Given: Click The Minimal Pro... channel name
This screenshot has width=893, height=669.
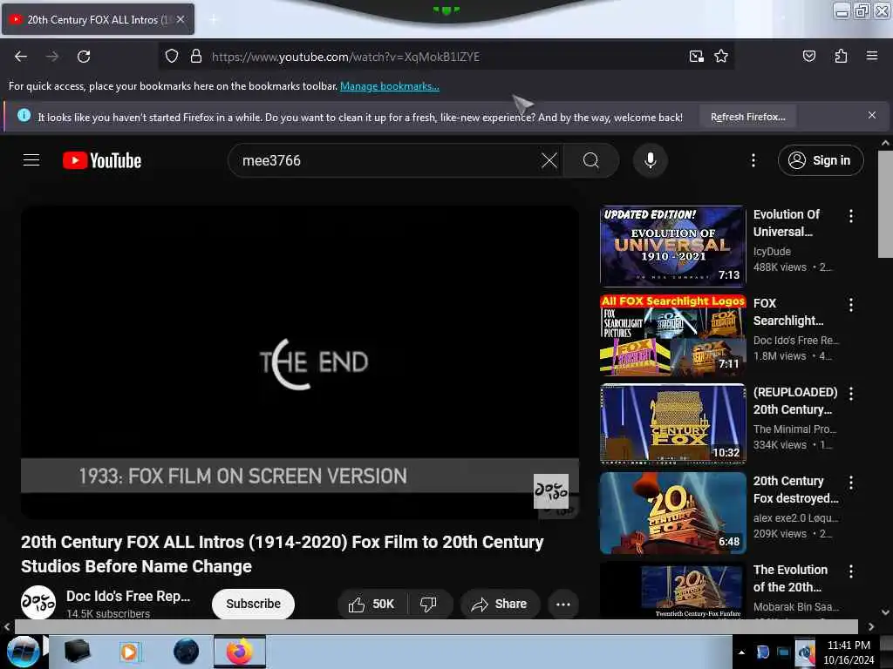Looking at the screenshot, I should [x=794, y=429].
